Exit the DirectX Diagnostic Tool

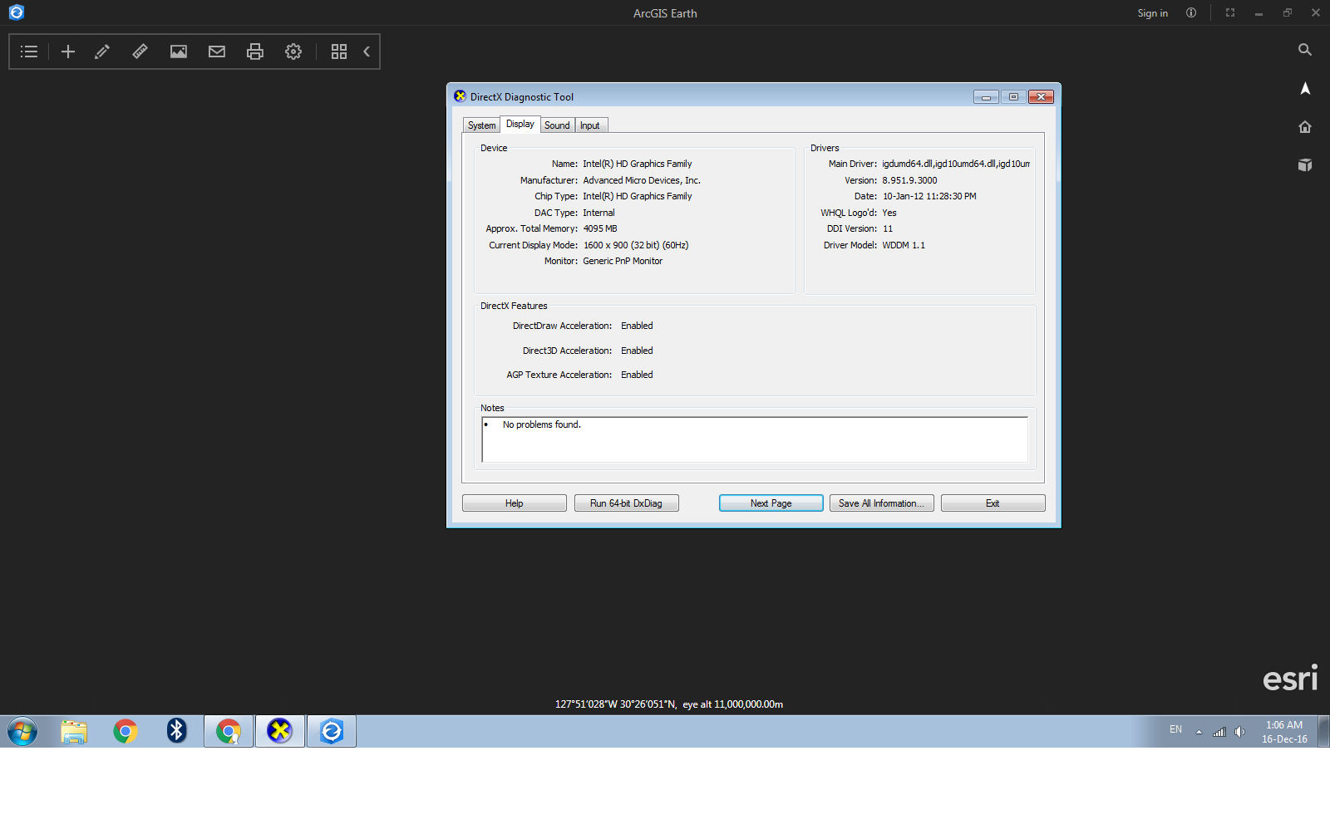pyautogui.click(x=993, y=503)
